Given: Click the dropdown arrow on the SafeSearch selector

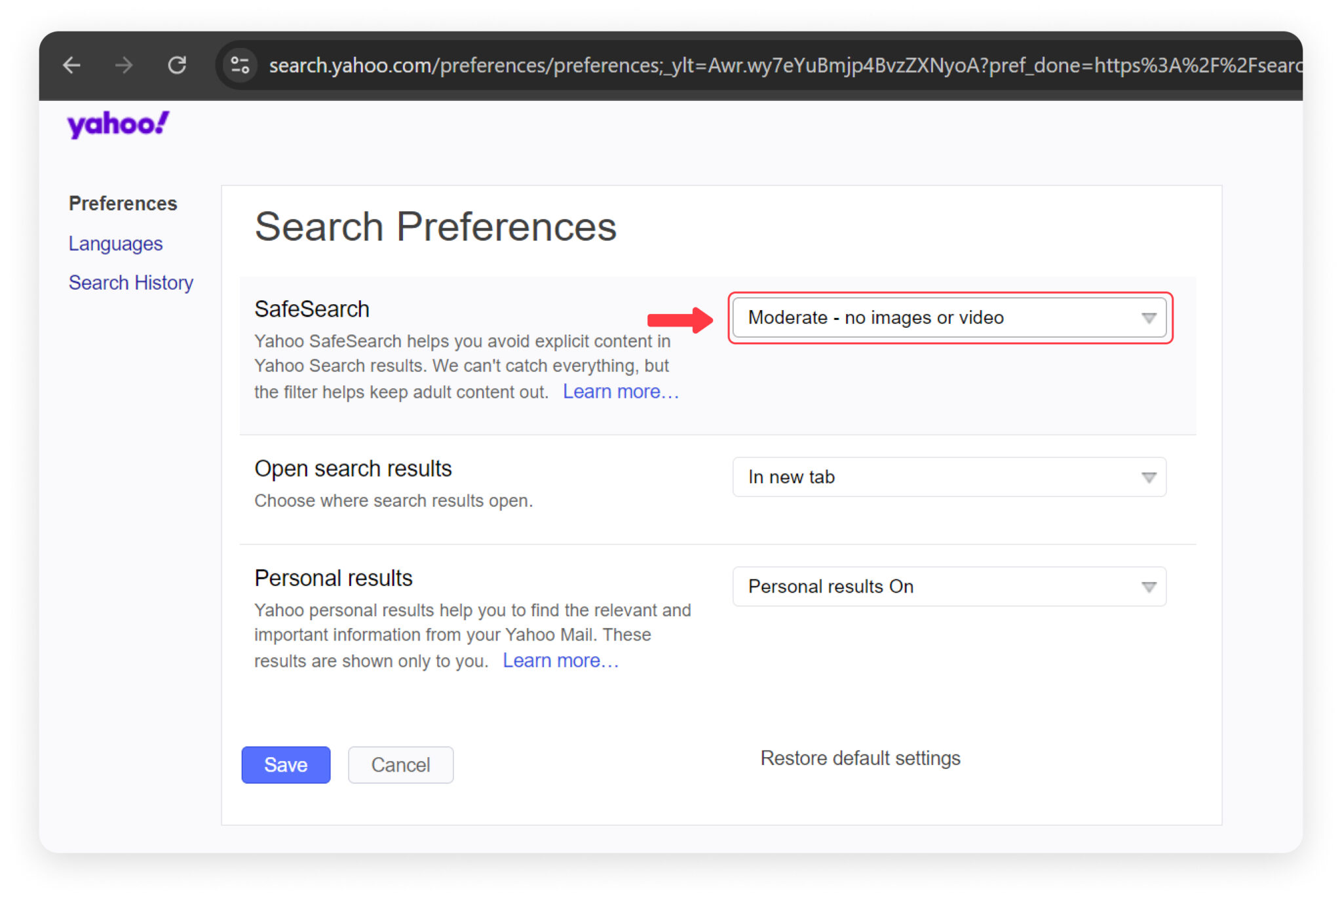Looking at the screenshot, I should [x=1149, y=318].
